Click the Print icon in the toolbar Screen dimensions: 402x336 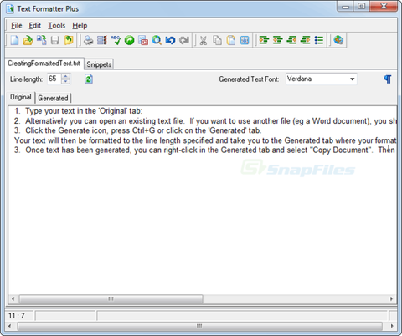pyautogui.click(x=89, y=40)
